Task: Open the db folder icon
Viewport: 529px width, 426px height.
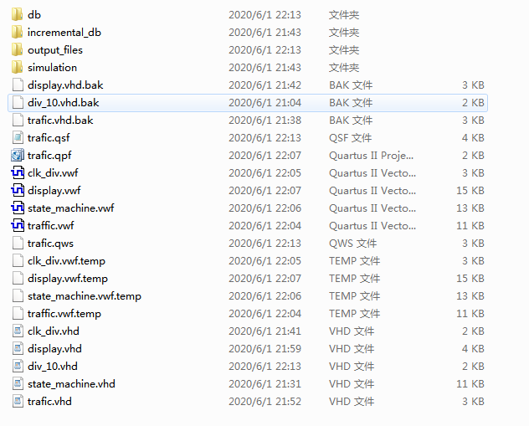Action: 18,14
